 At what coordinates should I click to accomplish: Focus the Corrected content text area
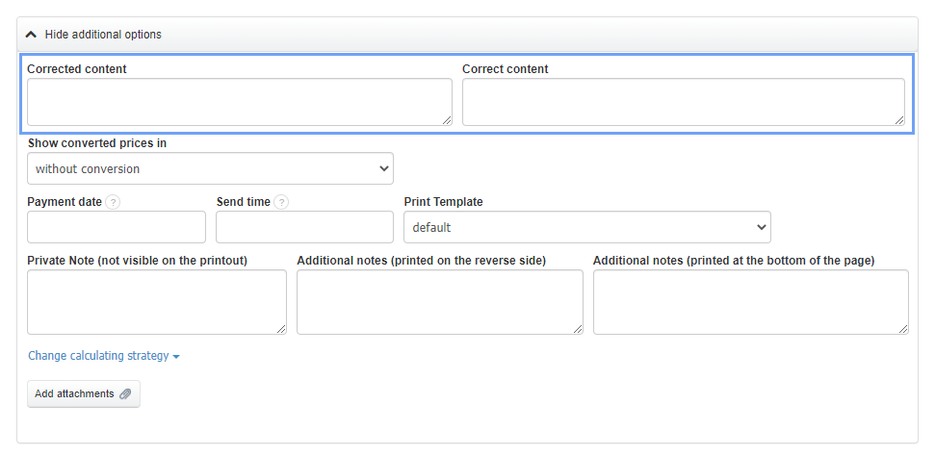coord(239,101)
